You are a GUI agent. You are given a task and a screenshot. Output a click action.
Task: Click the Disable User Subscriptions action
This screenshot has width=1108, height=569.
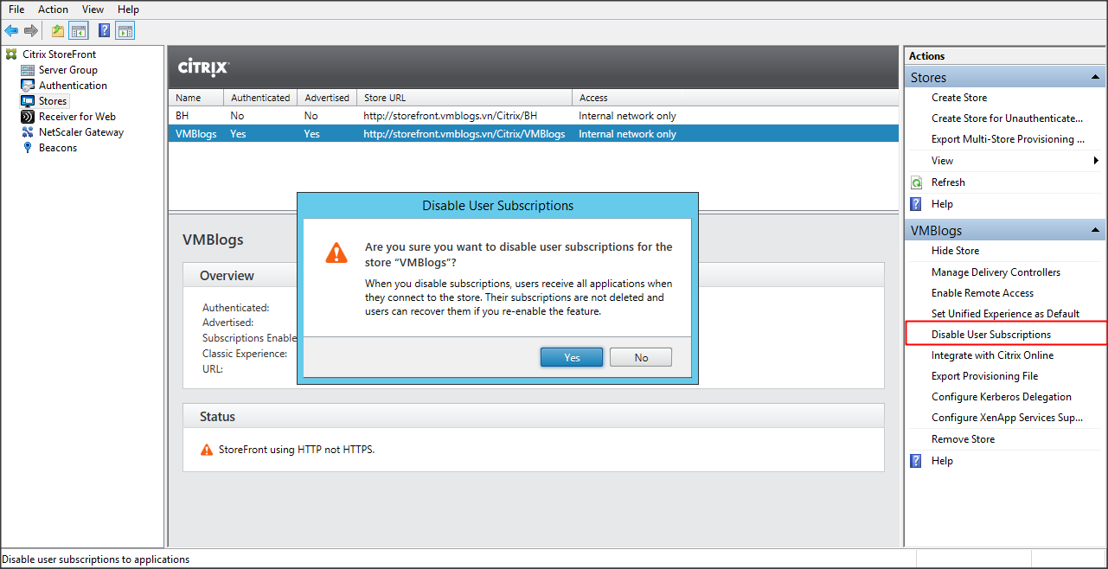pyautogui.click(x=991, y=335)
